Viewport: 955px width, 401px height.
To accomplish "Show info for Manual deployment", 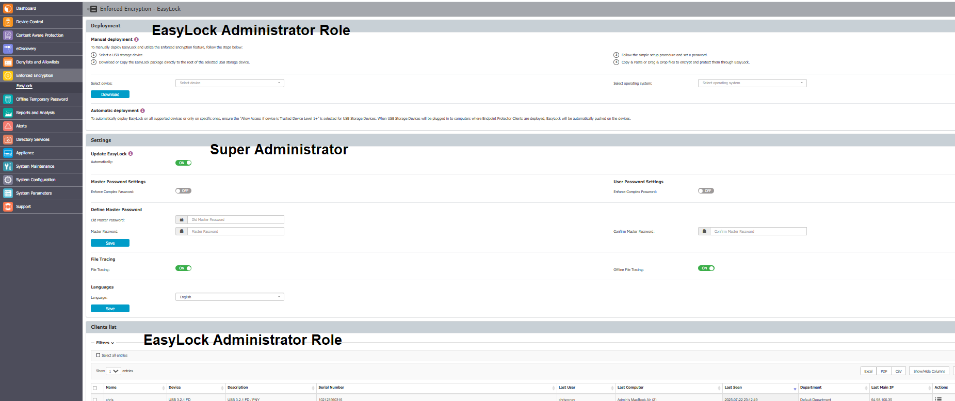I will (136, 39).
